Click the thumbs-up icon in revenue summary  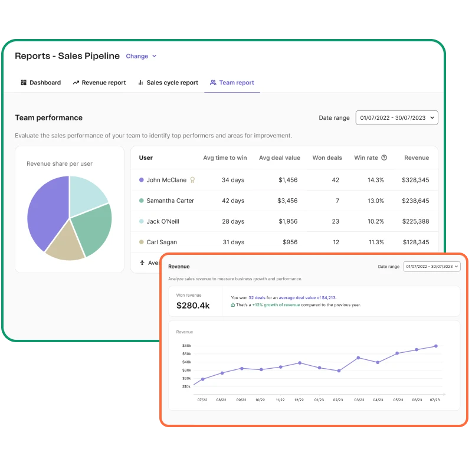coord(233,305)
